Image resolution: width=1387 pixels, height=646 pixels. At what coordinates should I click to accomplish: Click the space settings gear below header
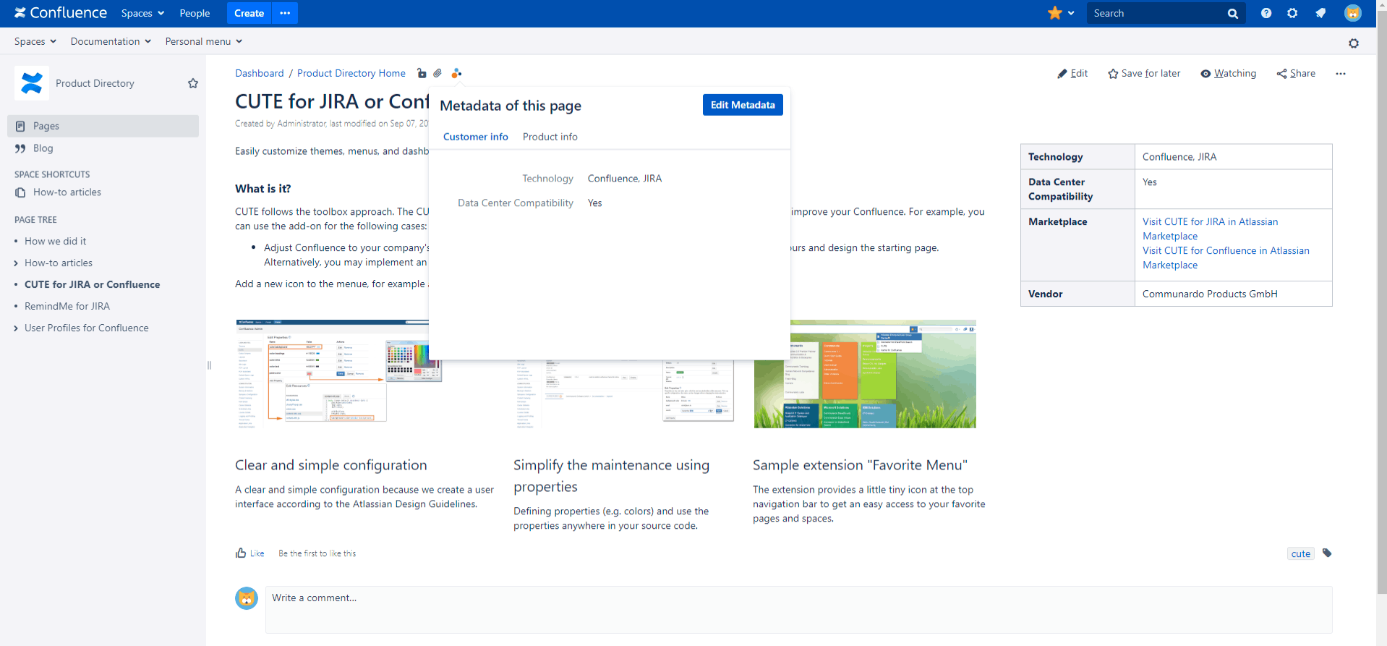tap(1354, 43)
